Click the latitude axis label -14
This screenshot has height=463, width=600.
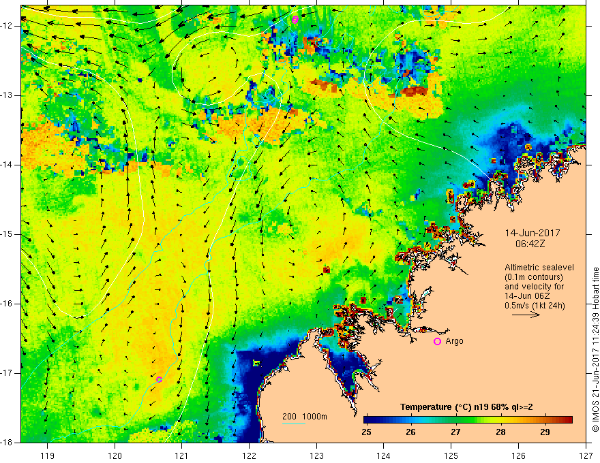pyautogui.click(x=8, y=165)
